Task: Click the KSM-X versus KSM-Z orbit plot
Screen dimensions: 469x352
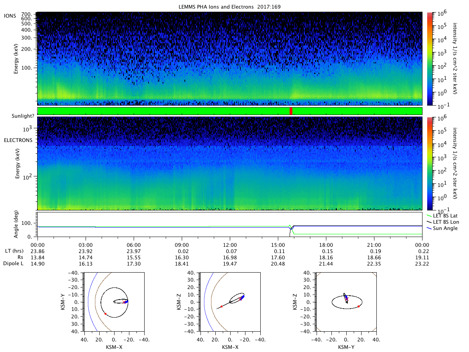Action: tap(230, 302)
